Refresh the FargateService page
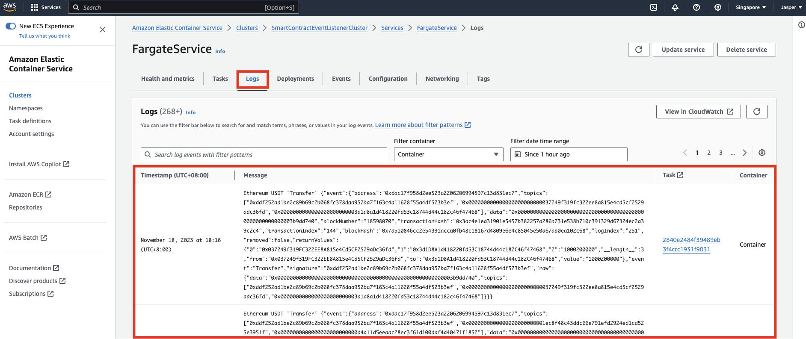Image resolution: width=806 pixels, height=339 pixels. point(639,50)
